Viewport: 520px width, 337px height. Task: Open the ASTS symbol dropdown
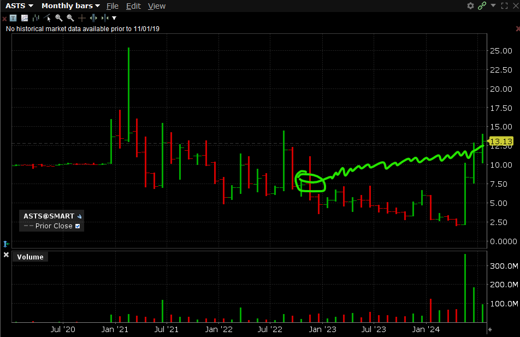tap(19, 6)
